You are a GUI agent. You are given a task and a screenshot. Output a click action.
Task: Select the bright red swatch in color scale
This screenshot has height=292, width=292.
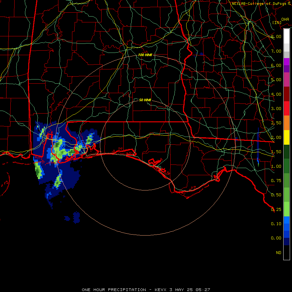tap(286, 108)
